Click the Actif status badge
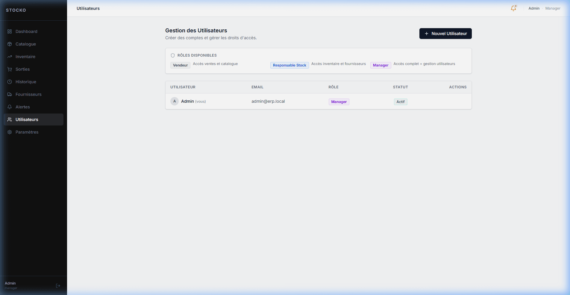This screenshot has width=570, height=295. click(x=401, y=102)
